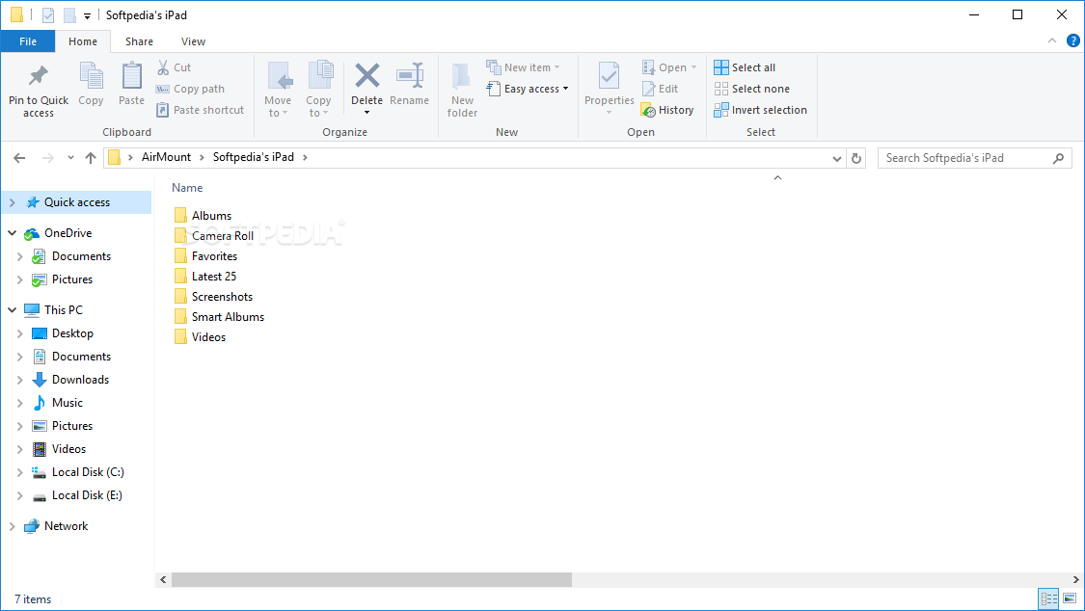Expand the Quick access node
The image size is (1085, 611).
coord(13,202)
